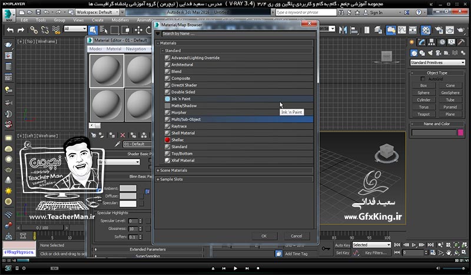471x275 pixels.
Task: Open the Selection filter All dropdown
Action: [x=75, y=29]
